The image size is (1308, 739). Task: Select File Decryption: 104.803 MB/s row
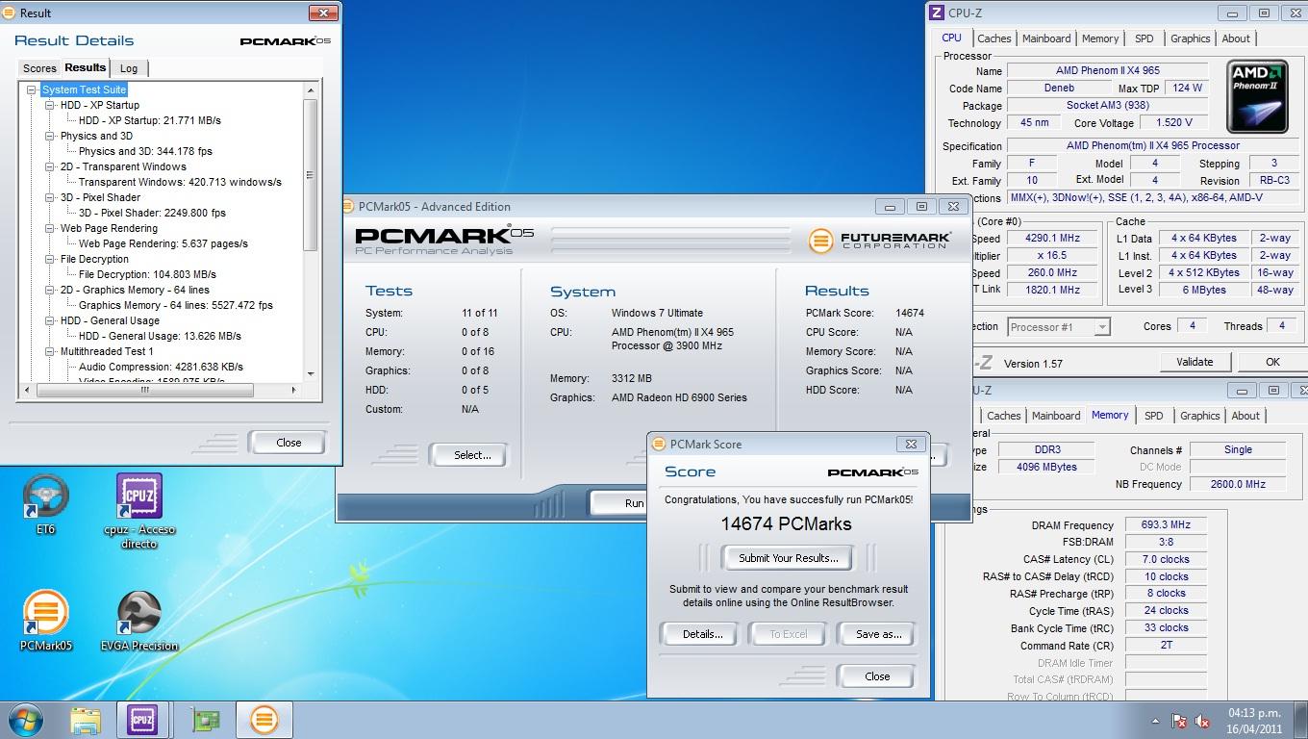147,274
